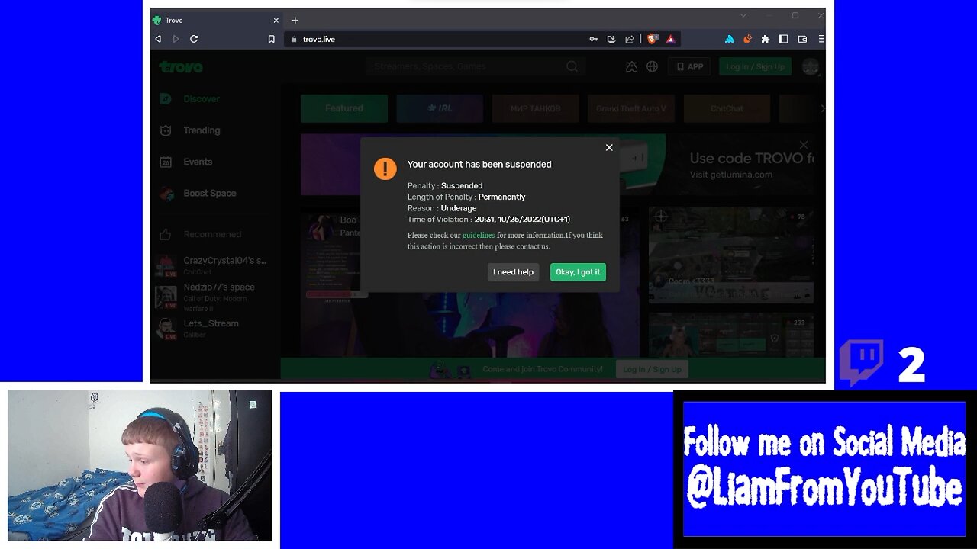Screen dimensions: 977x549
Task: Click the orange extension icon in toolbar
Action: 747,39
